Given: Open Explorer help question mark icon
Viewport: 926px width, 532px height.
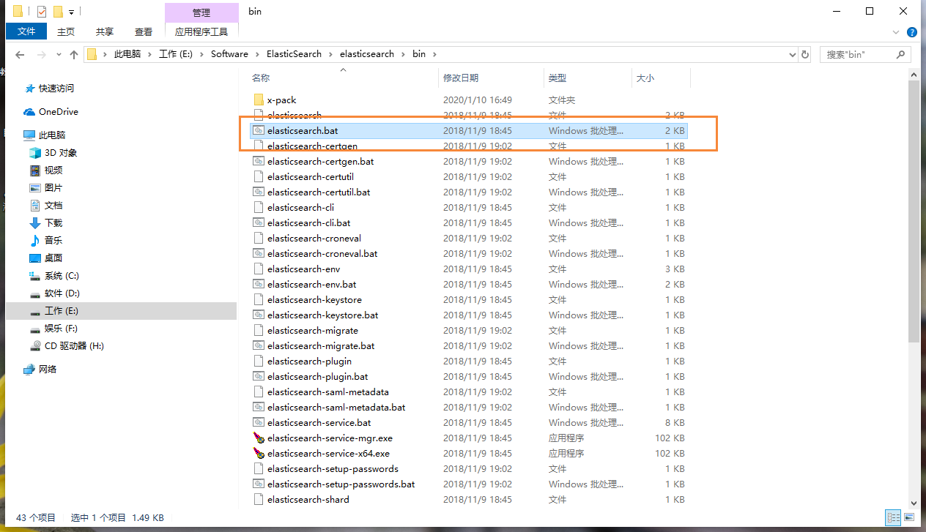Looking at the screenshot, I should tap(912, 32).
